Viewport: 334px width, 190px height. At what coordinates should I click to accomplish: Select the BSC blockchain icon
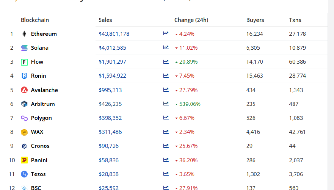pyautogui.click(x=24, y=188)
